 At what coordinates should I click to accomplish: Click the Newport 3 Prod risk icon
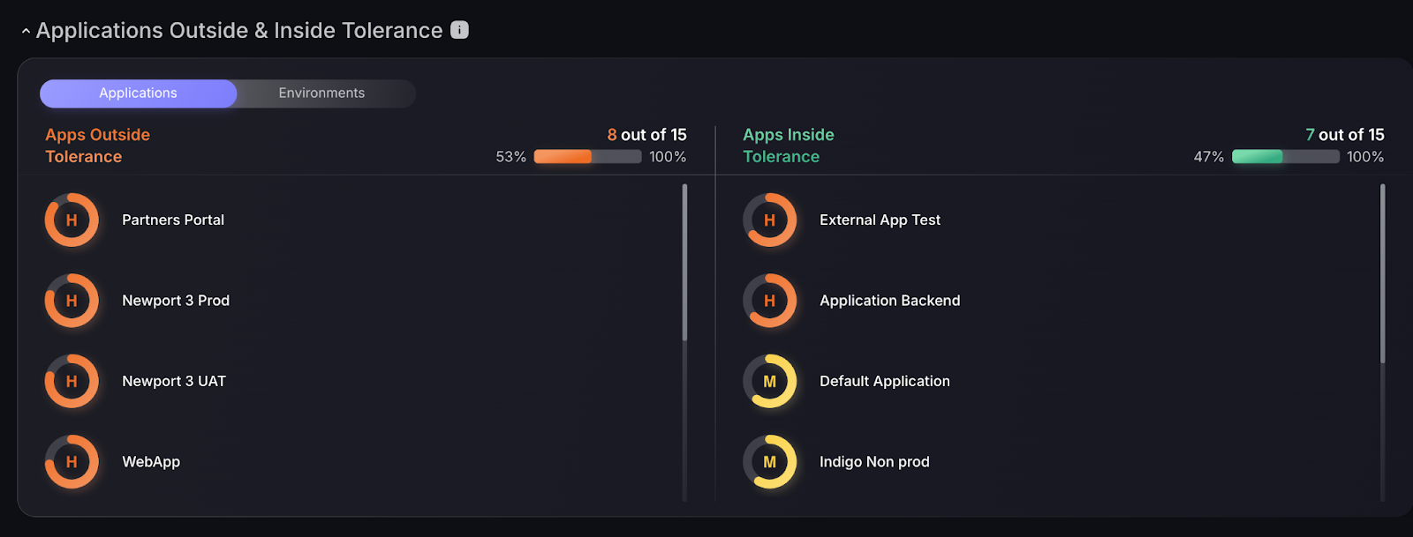click(x=72, y=301)
